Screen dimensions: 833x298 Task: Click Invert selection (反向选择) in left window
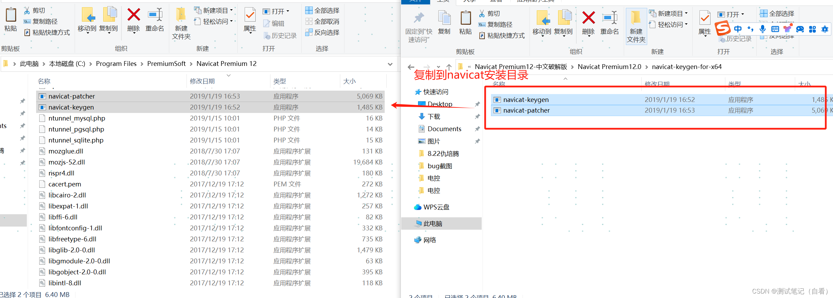tap(322, 32)
